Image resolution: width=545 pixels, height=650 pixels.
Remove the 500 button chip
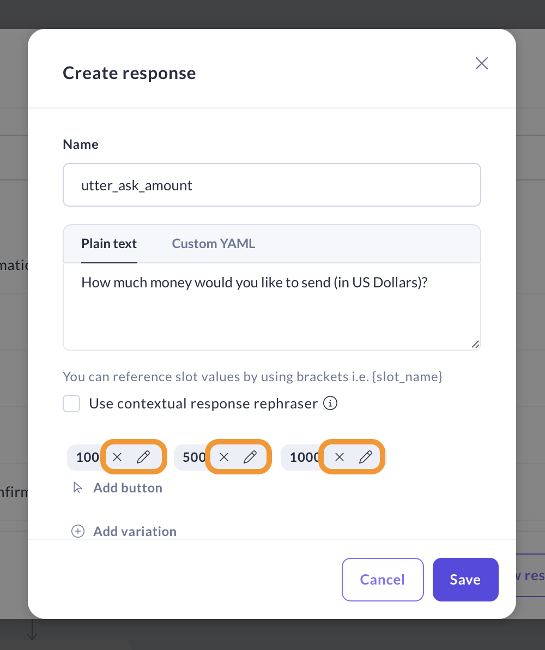(224, 457)
